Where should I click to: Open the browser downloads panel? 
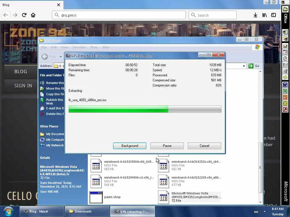(x=255, y=15)
